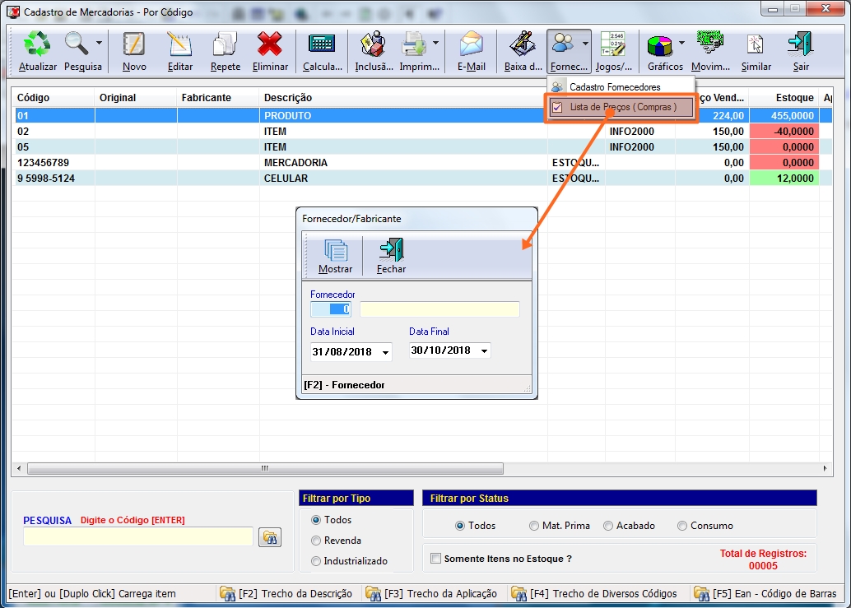This screenshot has height=608, width=851.
Task: Choose Cadastro Fornecedores menu entry
Action: click(614, 87)
